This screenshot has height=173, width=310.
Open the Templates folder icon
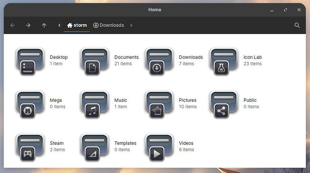(x=94, y=147)
